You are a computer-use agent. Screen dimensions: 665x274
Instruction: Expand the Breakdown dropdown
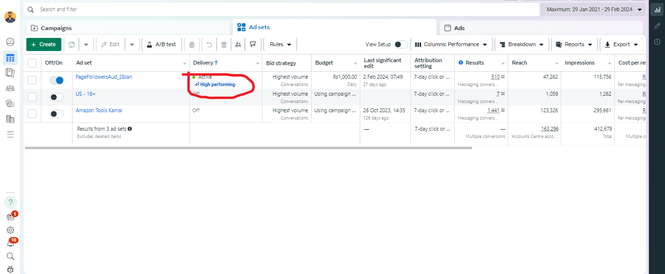click(x=521, y=45)
